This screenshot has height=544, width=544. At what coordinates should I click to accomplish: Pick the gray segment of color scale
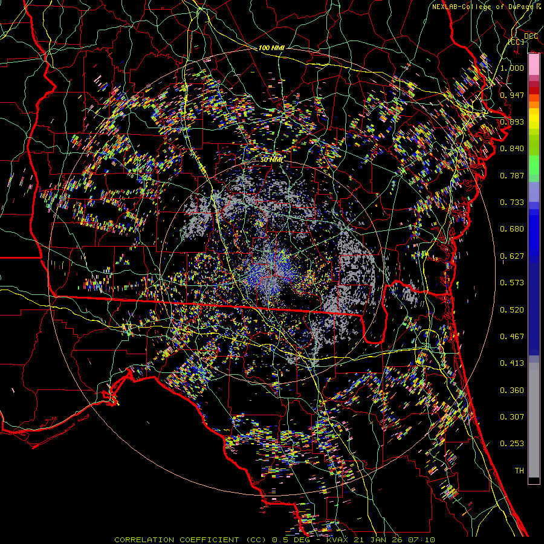click(534, 420)
